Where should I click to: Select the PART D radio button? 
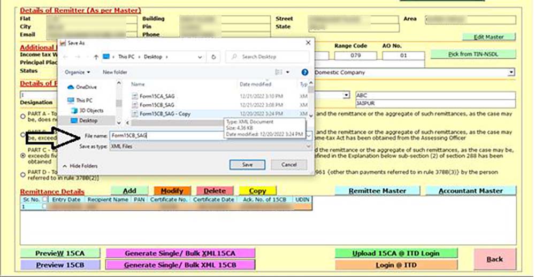tap(22, 173)
